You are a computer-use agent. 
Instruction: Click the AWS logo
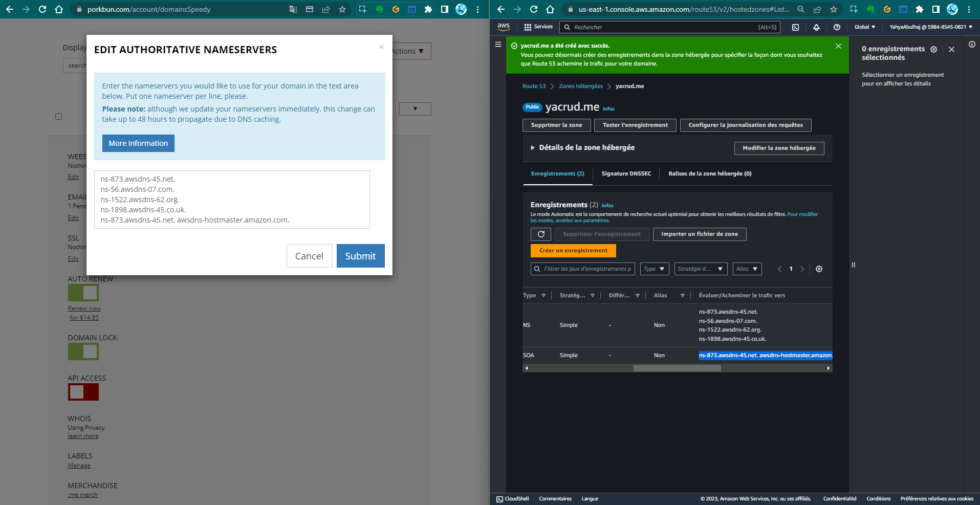[504, 27]
